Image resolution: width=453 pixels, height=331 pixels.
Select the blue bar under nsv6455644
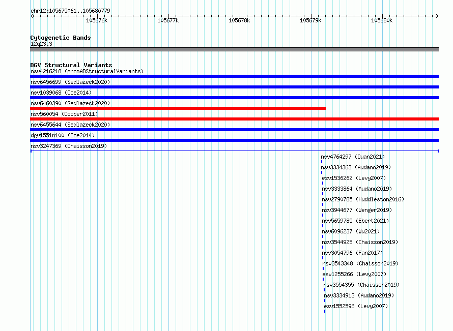coord(234,130)
